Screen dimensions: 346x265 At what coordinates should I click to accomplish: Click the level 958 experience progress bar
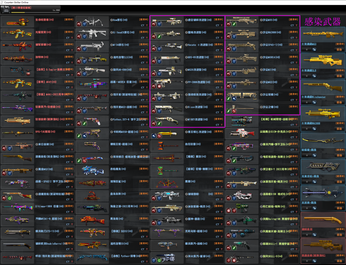click(x=36, y=12)
